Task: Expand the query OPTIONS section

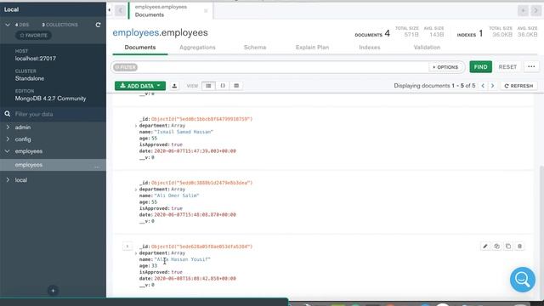Action: tap(445, 67)
